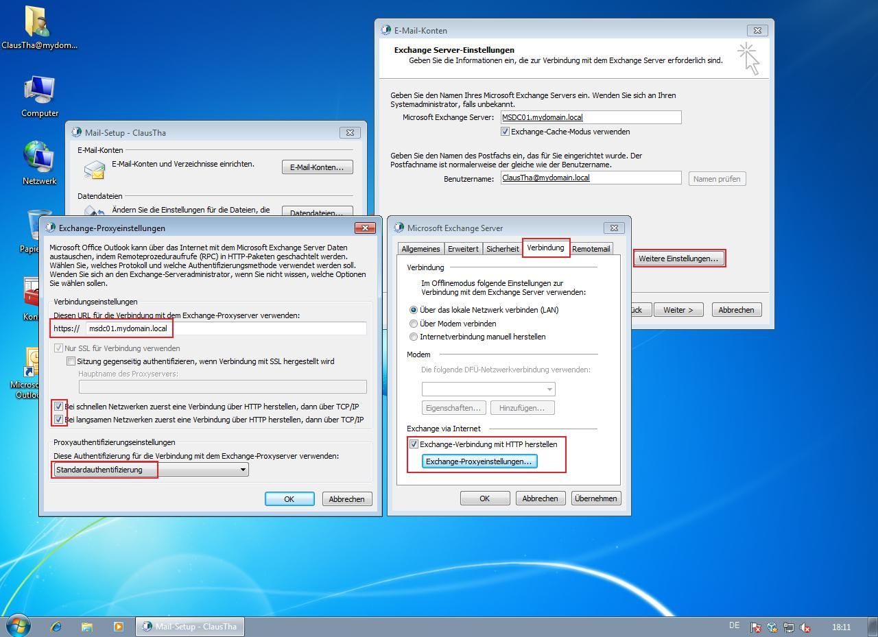Switch to the Sicherheit tab
The height and width of the screenshot is (637, 878).
click(x=503, y=249)
